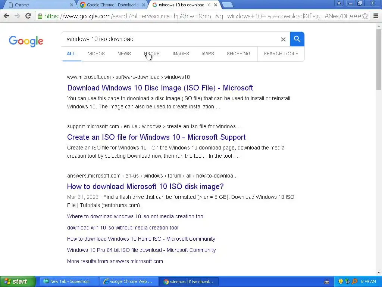Open SEARCH TOOLS options
This screenshot has width=382, height=287.
pyautogui.click(x=281, y=54)
